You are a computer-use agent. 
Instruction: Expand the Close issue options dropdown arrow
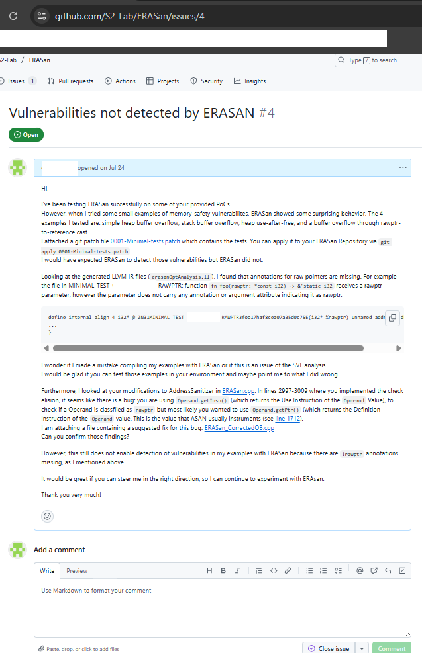coord(362,648)
